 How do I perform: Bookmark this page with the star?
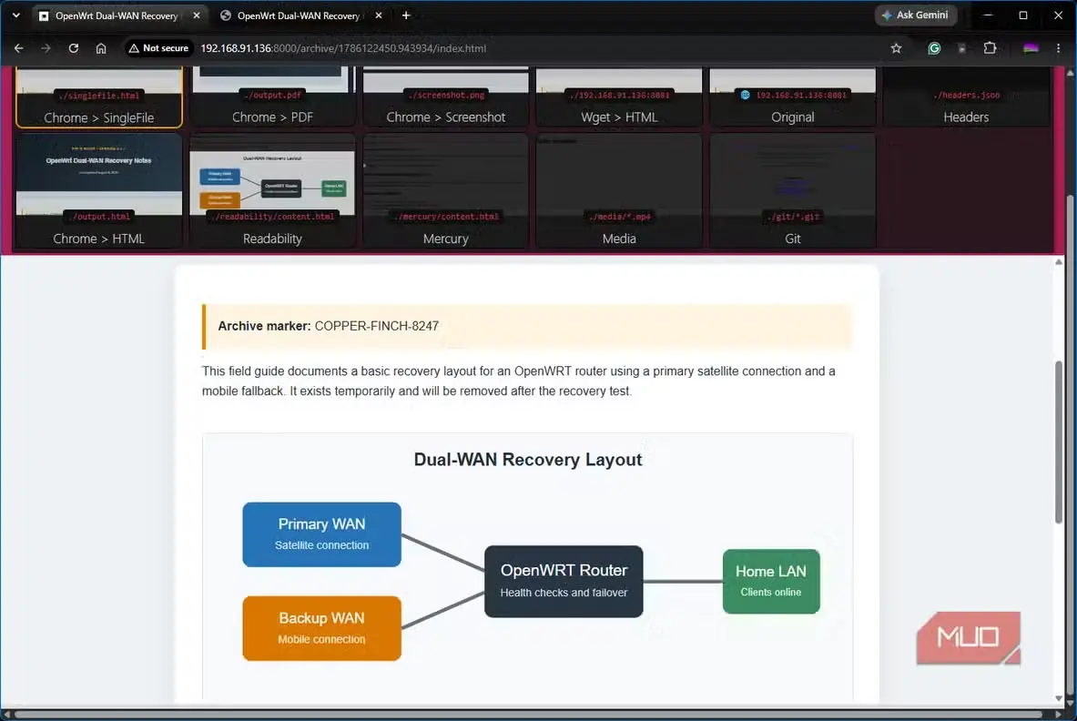pos(896,48)
